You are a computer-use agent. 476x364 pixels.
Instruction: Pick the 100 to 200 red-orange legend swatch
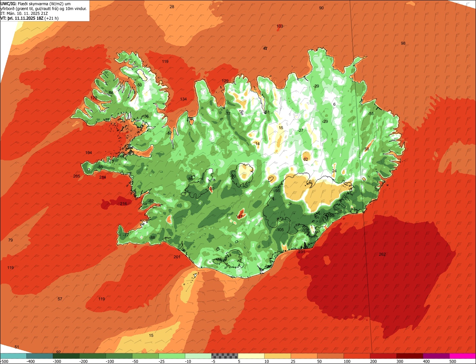click(356, 356)
